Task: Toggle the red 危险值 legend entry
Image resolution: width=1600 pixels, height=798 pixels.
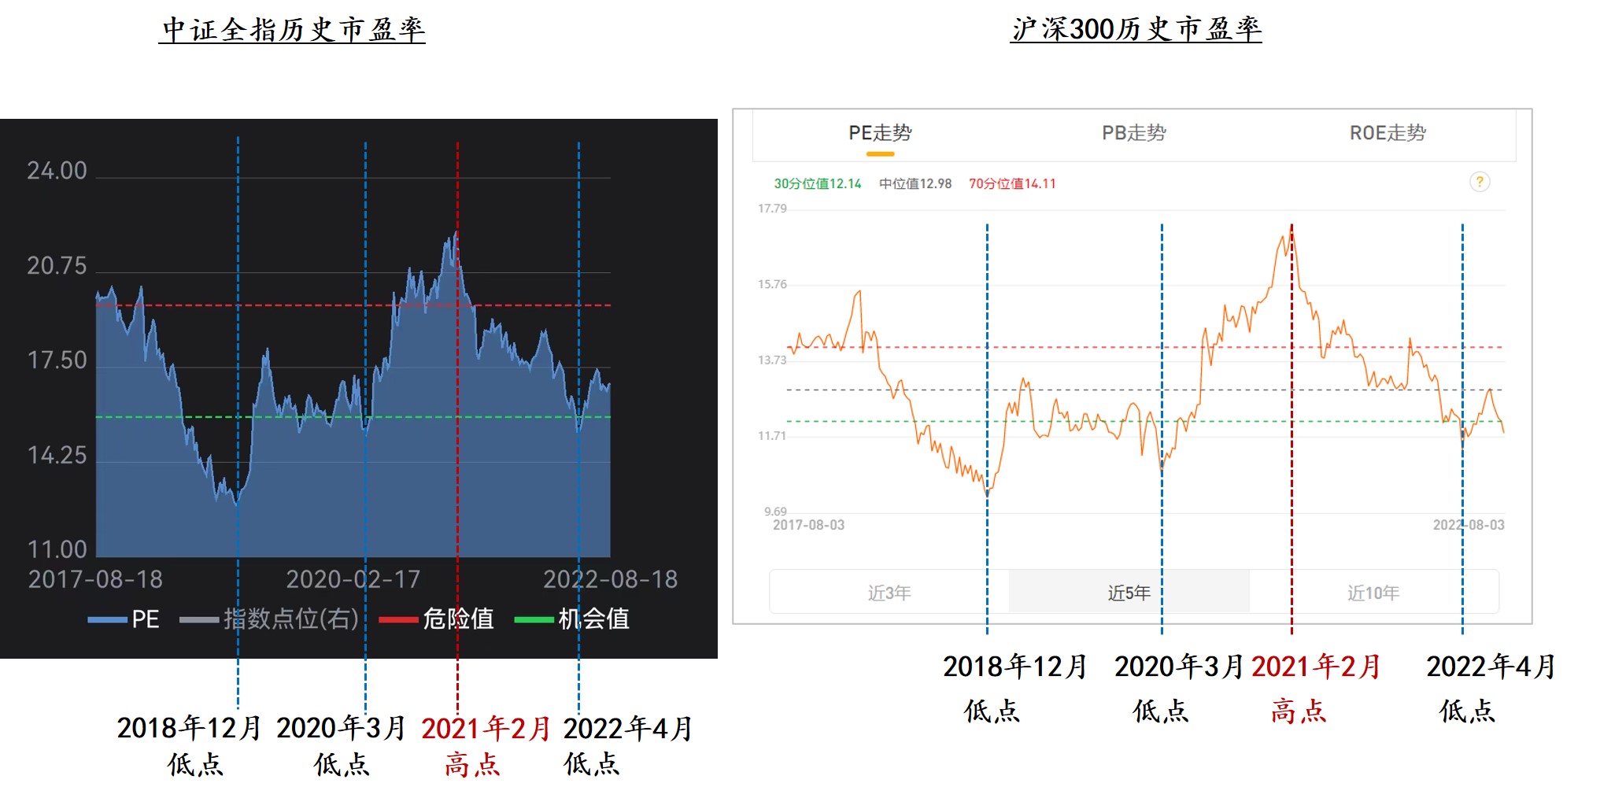Action: coord(437,619)
